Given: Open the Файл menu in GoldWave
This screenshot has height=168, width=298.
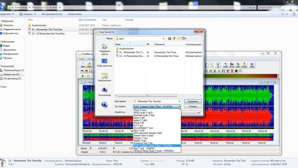Looking at the screenshot, I should point(82,59).
